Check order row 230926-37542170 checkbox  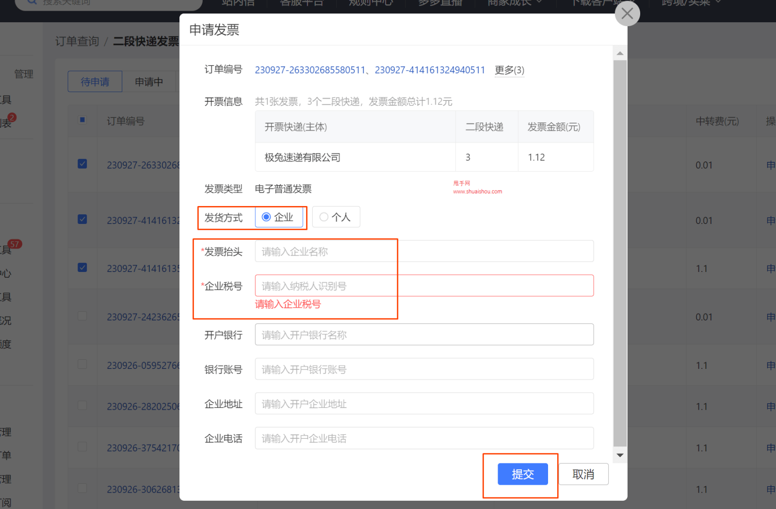(82, 446)
